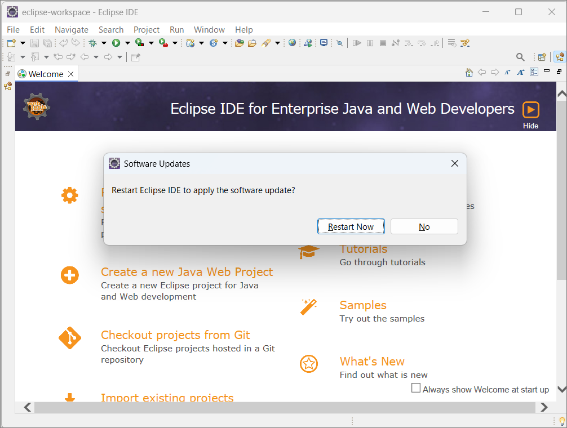
Task: Open dropdown arrow next to Debug icon
Action: tap(104, 43)
